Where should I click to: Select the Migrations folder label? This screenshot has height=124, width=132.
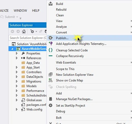pos(34,81)
